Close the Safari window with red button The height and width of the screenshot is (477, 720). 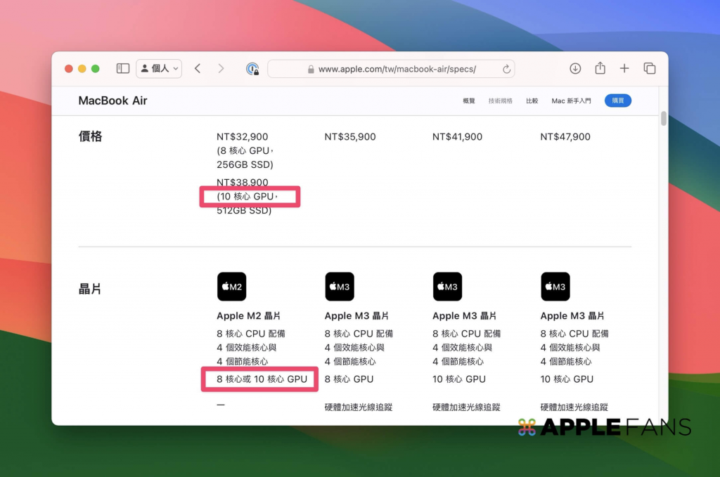(68, 69)
